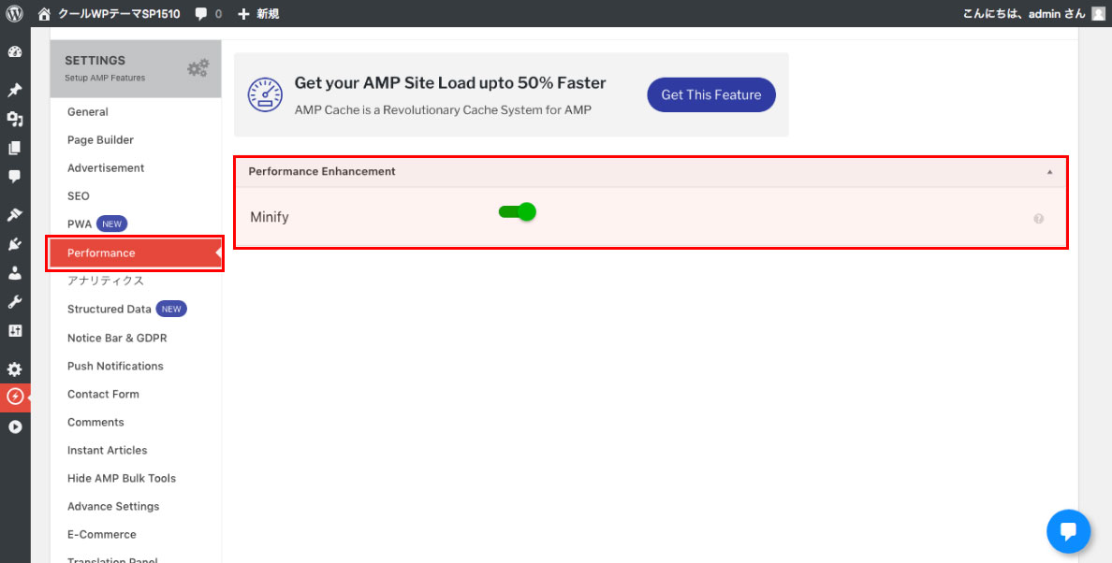
Task: Visit site via the home icon
Action: coord(45,13)
